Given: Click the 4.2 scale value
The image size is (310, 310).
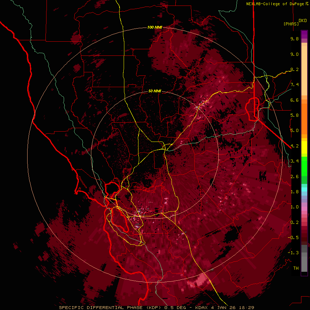Looking at the screenshot, I should pos(294,146).
